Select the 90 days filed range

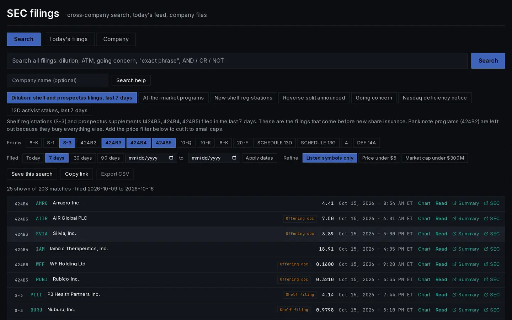pos(110,158)
